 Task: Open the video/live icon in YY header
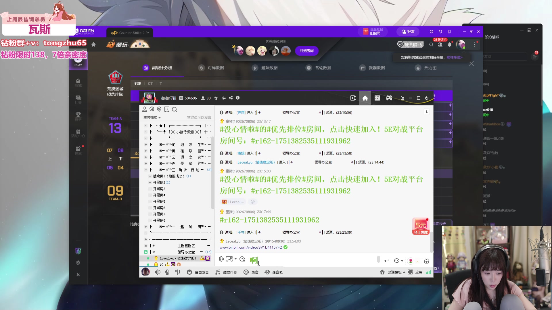click(x=353, y=98)
